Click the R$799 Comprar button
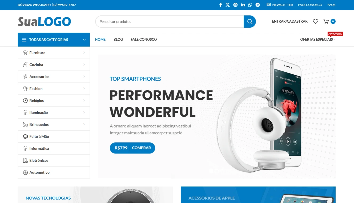The width and height of the screenshot is (354, 203). [x=132, y=148]
